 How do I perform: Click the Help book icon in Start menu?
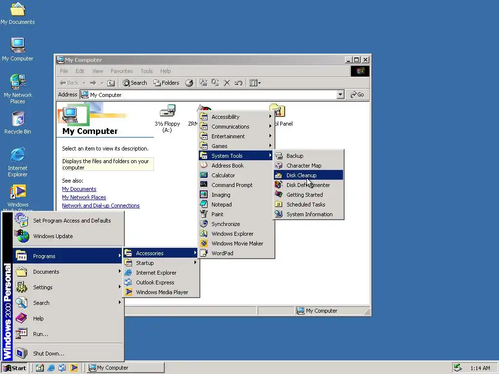[x=21, y=318]
